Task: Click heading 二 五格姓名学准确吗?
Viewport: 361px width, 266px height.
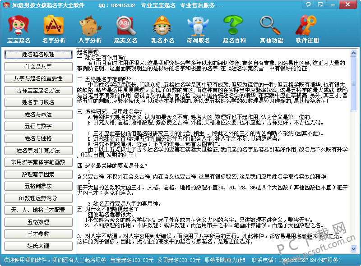Action: (104, 79)
